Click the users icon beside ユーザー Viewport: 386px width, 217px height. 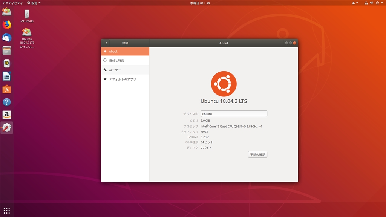tap(105, 70)
